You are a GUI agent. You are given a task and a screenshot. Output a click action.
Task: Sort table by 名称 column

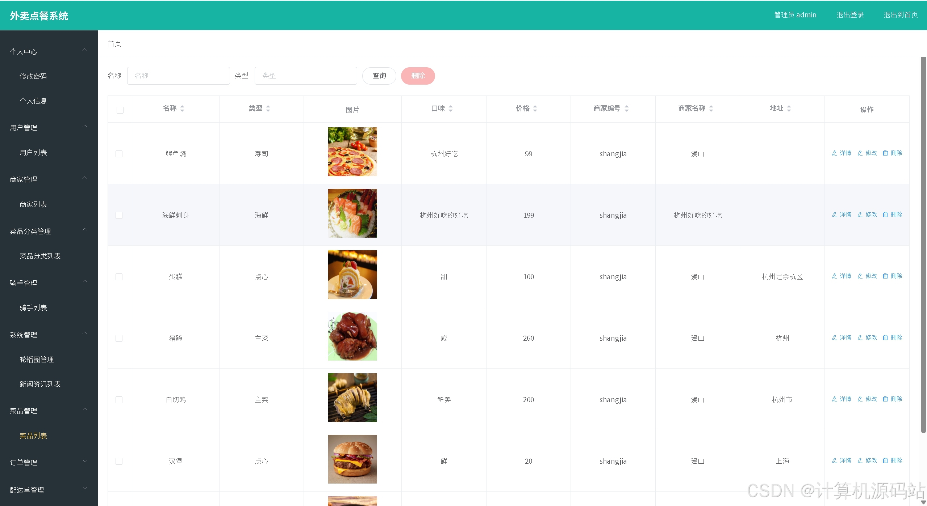[x=182, y=109]
